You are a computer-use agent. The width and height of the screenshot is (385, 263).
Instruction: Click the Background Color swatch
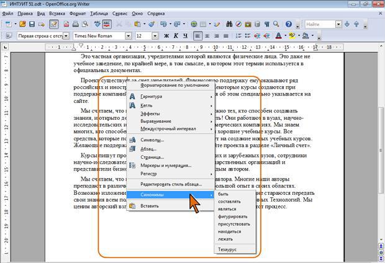click(306, 36)
